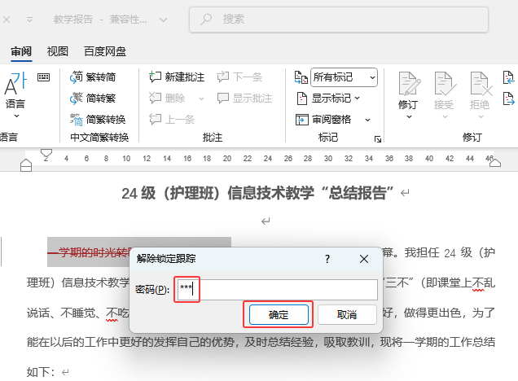Click the 密码(P): label

pos(152,290)
